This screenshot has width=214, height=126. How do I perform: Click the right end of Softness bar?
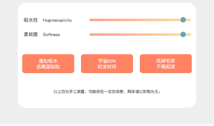point(190,34)
